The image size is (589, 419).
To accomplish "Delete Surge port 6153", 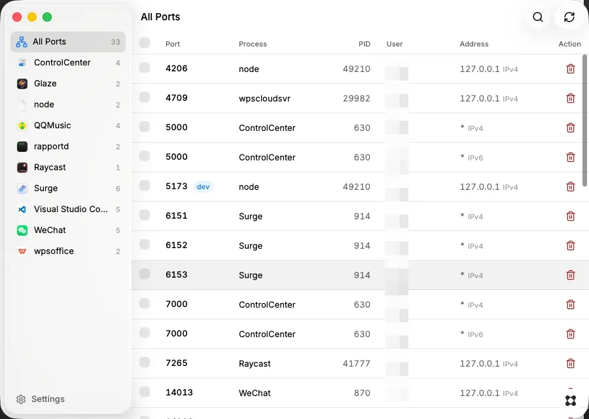I will 570,275.
